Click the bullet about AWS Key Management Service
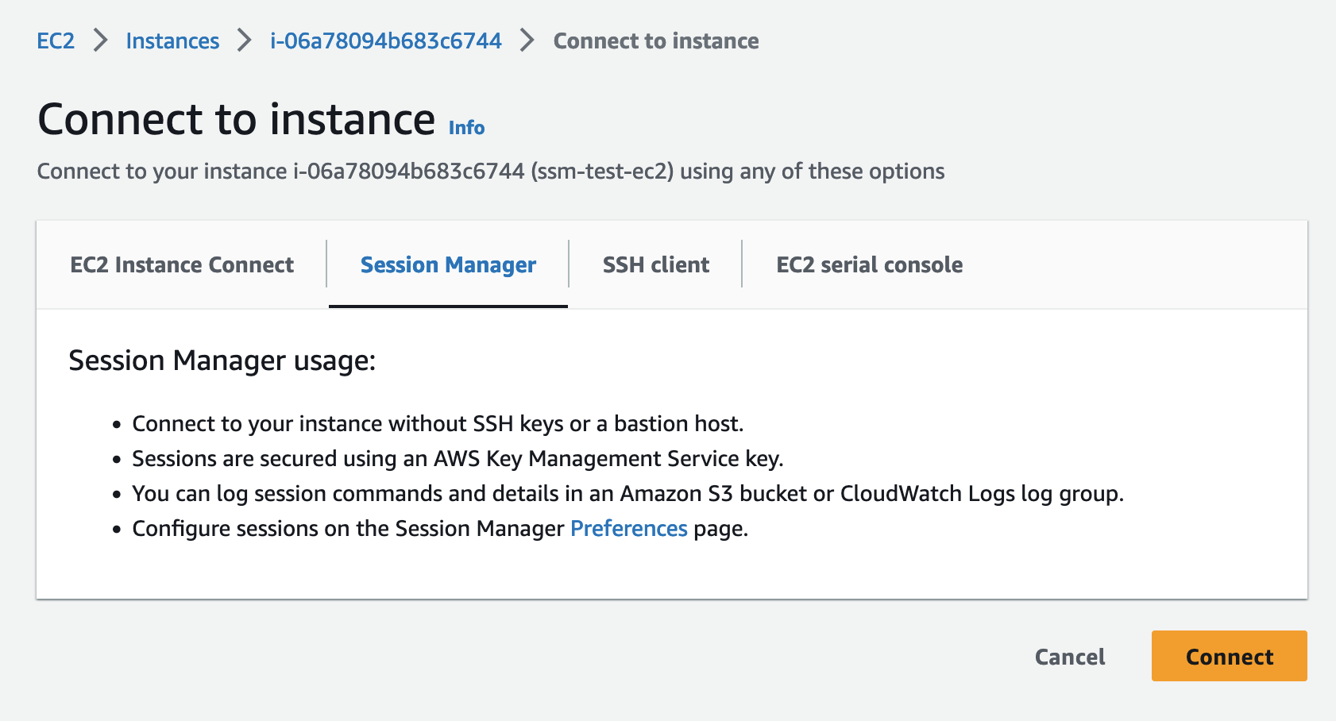1336x721 pixels. tap(458, 459)
